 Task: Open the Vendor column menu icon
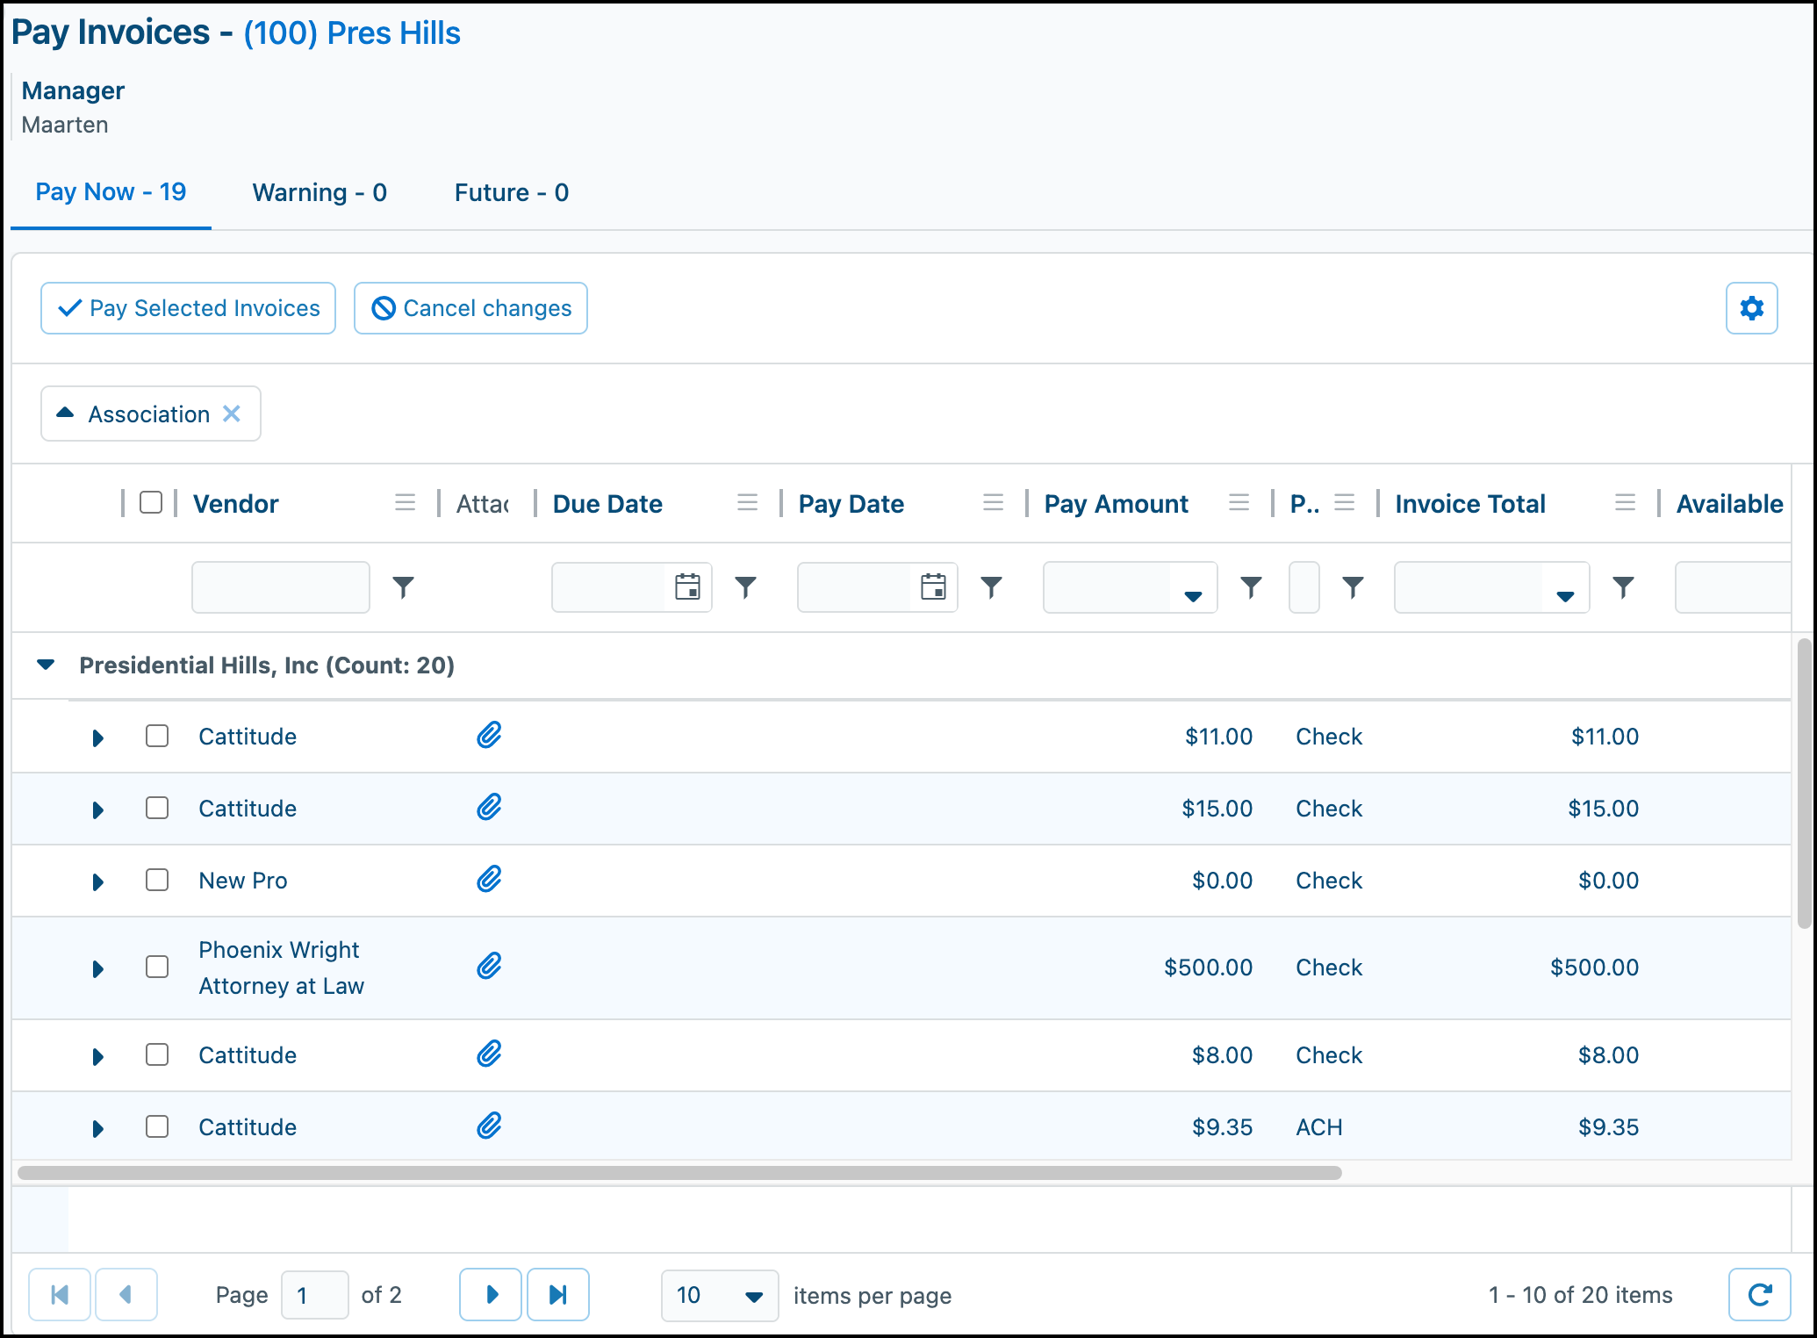[405, 503]
